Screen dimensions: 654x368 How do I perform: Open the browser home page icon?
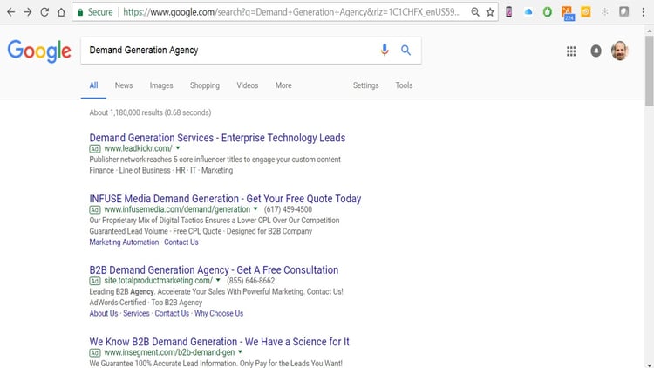click(61, 12)
